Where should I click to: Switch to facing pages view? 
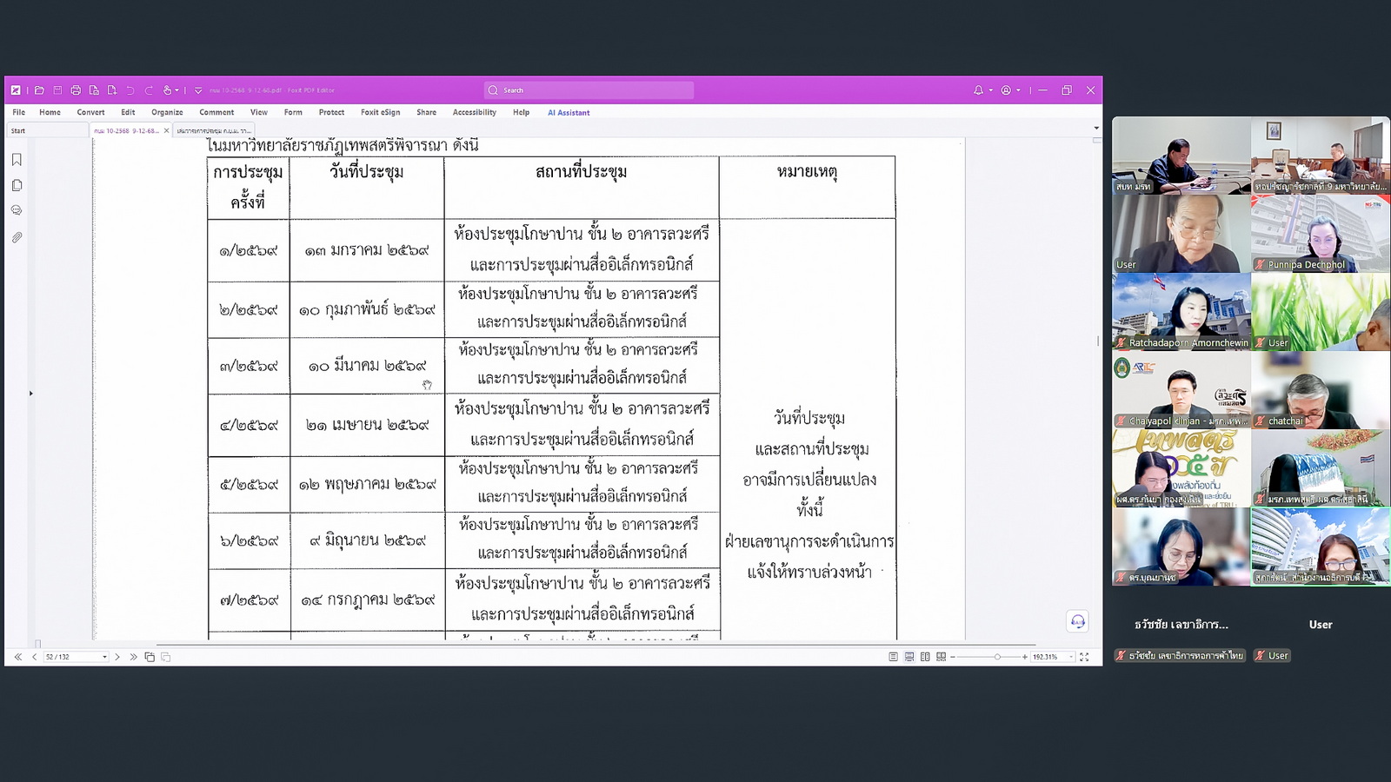[x=925, y=657]
